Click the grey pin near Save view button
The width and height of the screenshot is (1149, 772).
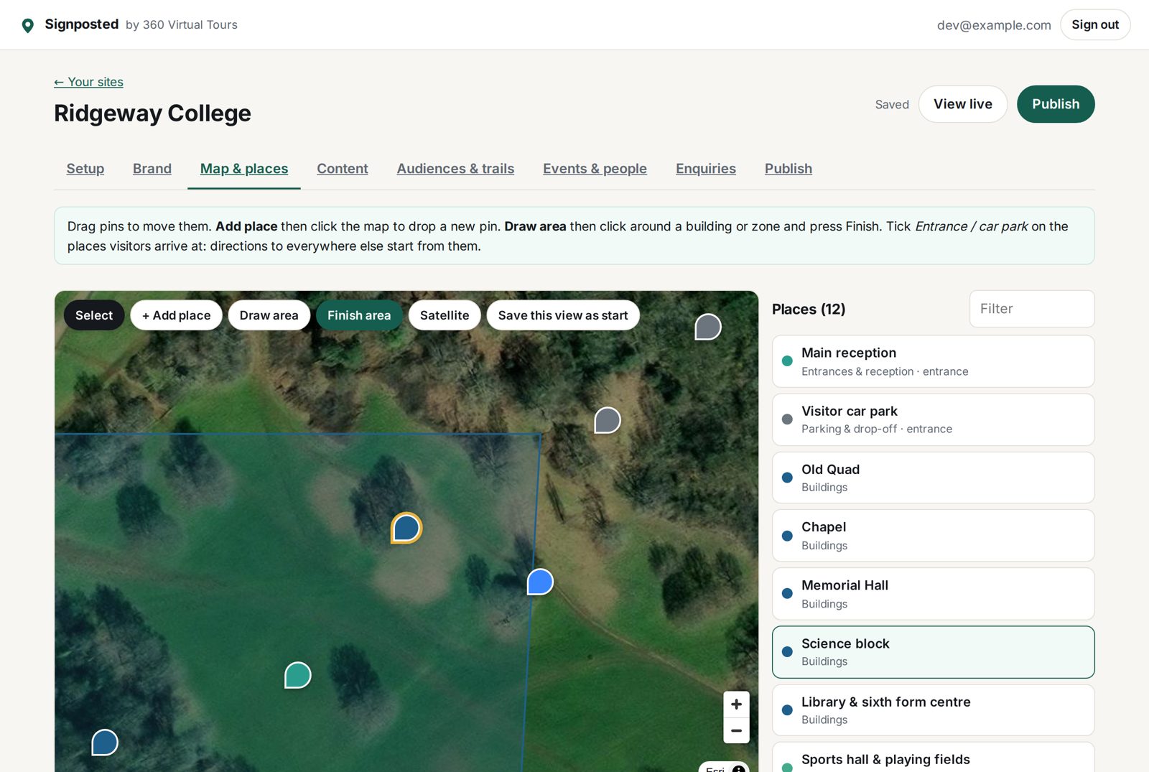(708, 327)
